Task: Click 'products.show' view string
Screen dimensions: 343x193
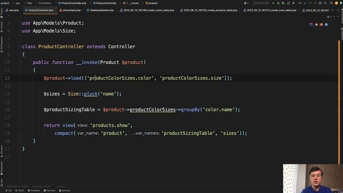Action: 110,125
